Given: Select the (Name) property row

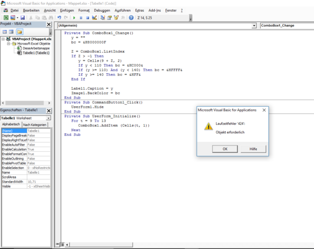Looking at the screenshot, I should tap(26, 131).
